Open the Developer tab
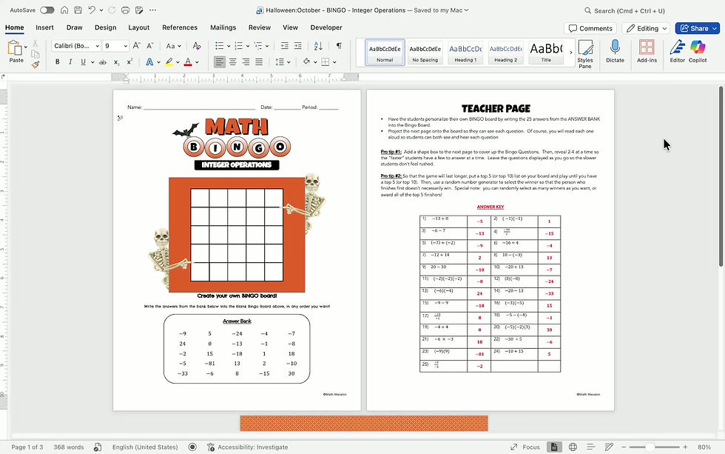The height and width of the screenshot is (454, 725). 326,27
